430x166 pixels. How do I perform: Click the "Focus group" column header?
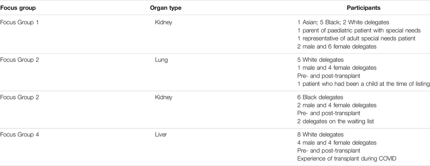(x=18, y=8)
